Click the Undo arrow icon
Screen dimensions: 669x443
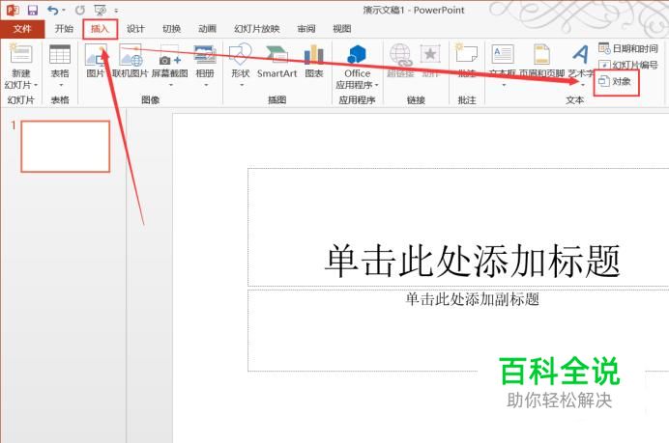[53, 10]
